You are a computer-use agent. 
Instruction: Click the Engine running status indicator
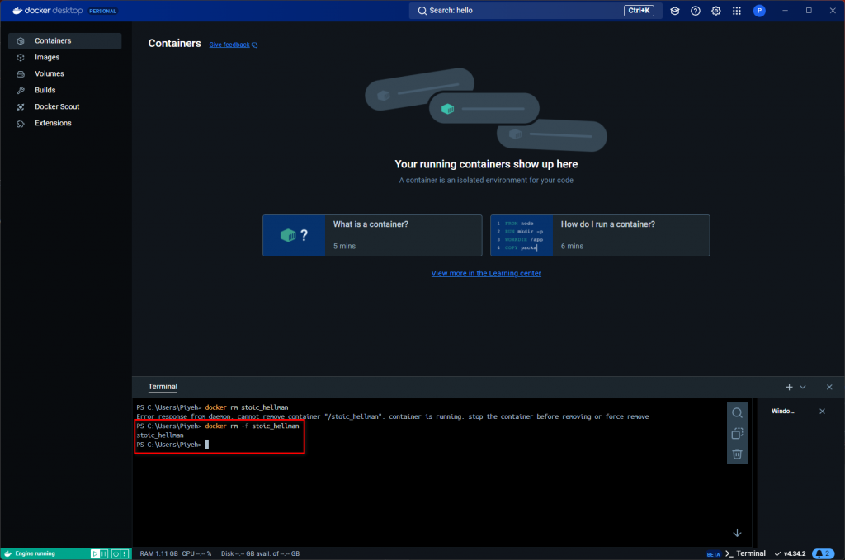click(35, 553)
